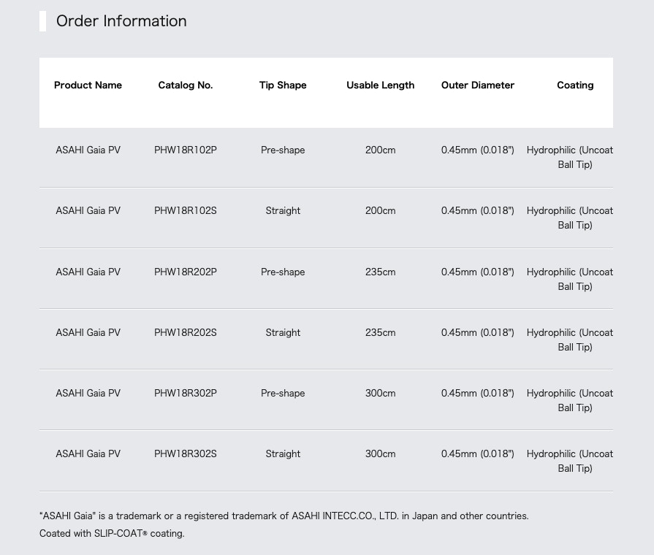The image size is (654, 555).
Task: Click Straight tip shape in PHW18R302S row
Action: pos(283,453)
